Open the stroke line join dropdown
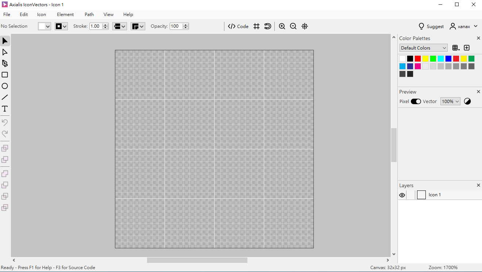 point(138,26)
